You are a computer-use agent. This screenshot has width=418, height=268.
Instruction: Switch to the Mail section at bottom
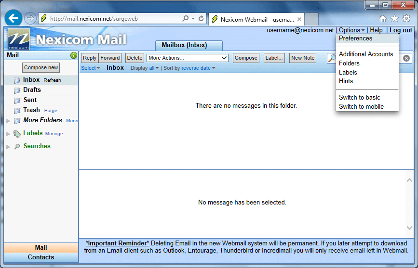(x=41, y=247)
